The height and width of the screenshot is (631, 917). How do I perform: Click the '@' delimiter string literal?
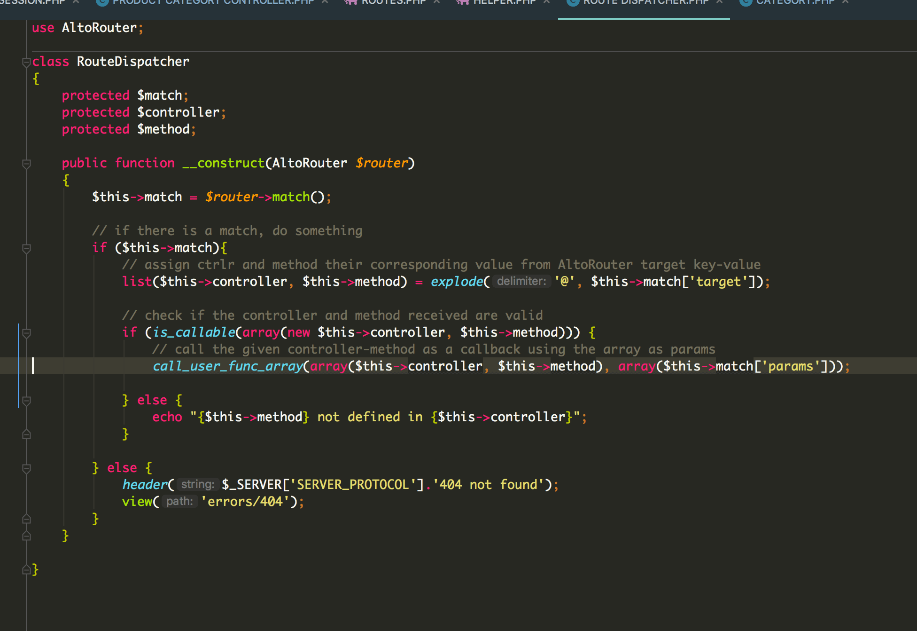[x=564, y=282]
